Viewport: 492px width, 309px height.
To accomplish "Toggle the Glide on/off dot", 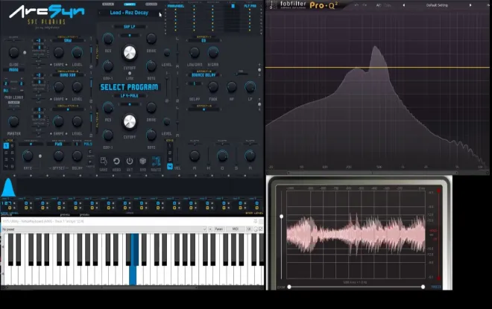I will (x=25, y=53).
